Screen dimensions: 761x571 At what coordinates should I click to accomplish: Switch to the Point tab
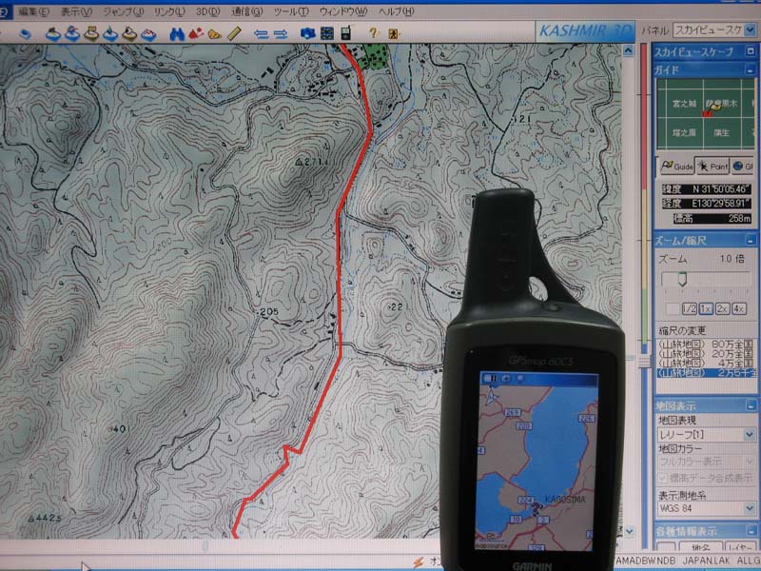coord(712,166)
